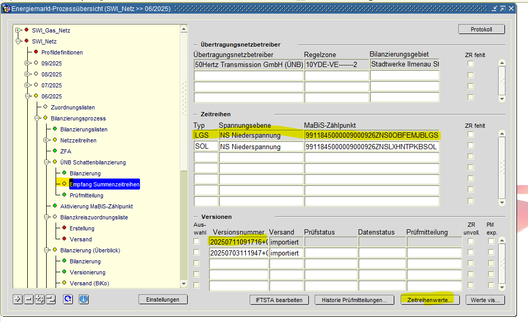Refresh the tree with the blue arrow icon
This screenshot has width=528, height=322.
tap(68, 299)
